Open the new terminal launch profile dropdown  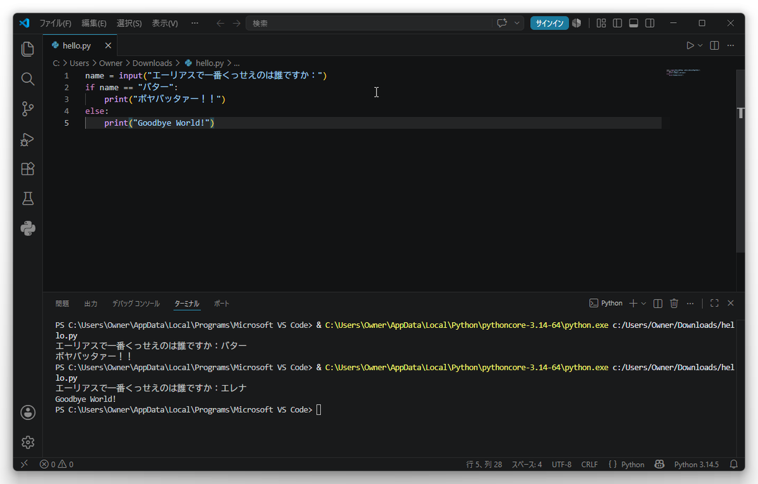coord(644,303)
